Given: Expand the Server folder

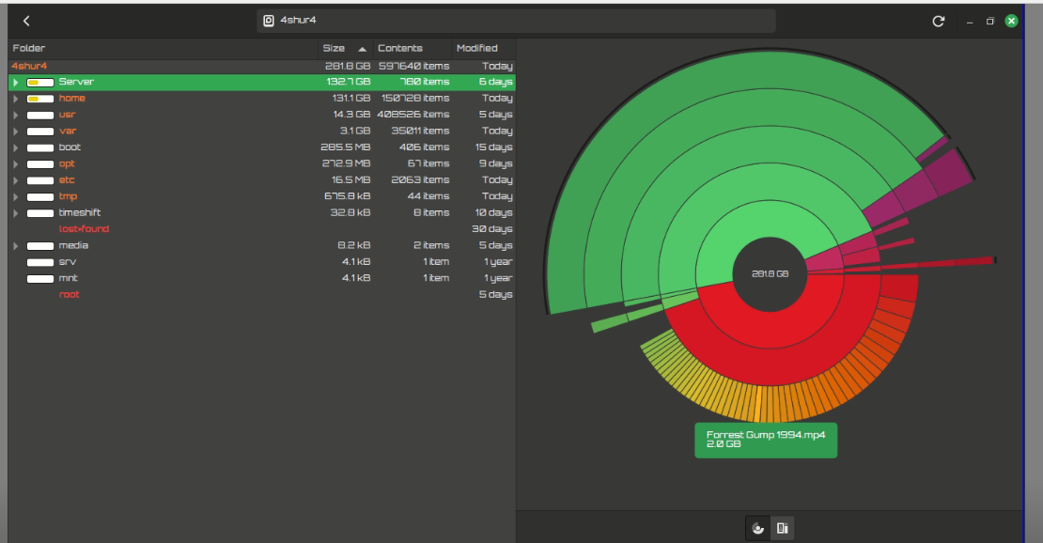Looking at the screenshot, I should (x=15, y=83).
